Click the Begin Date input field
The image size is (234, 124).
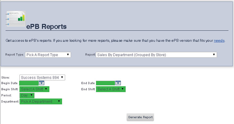(x=29, y=83)
